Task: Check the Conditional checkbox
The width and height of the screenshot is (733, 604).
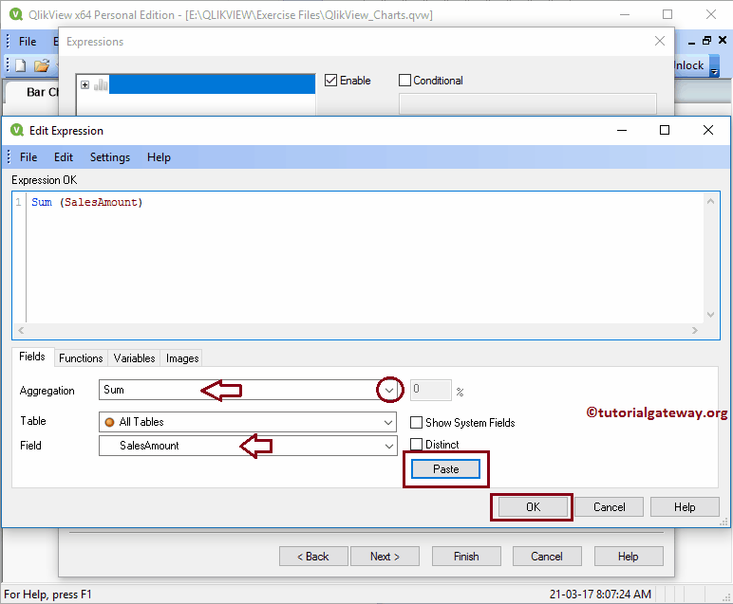Action: [404, 81]
